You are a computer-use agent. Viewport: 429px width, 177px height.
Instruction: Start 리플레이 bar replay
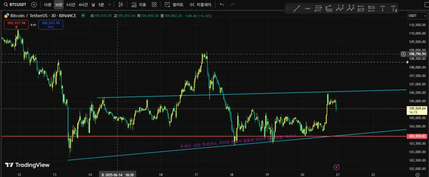(200, 5)
